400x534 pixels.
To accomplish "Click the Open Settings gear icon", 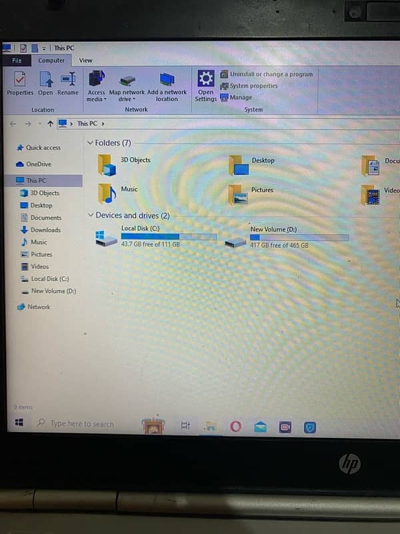I will [x=206, y=77].
